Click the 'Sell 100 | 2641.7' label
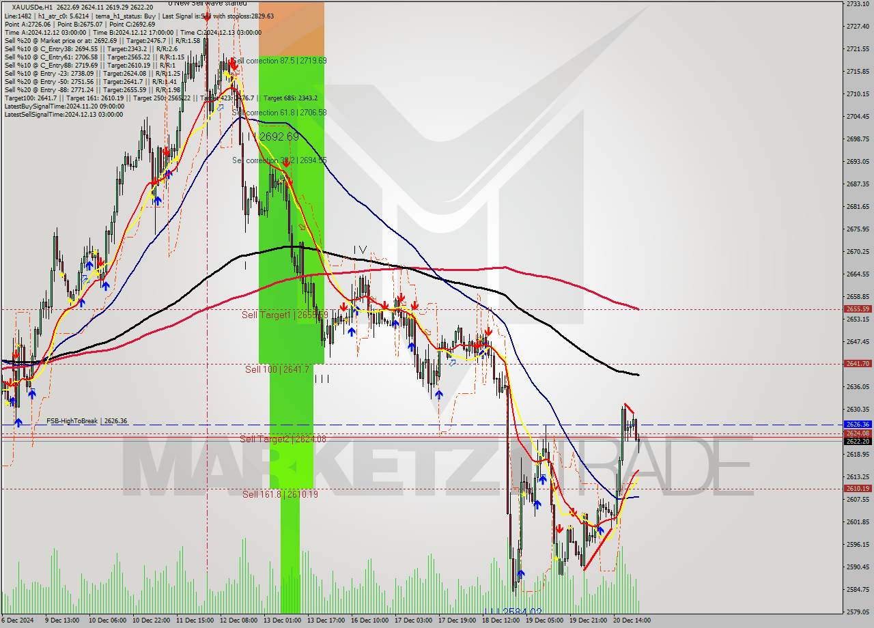874x628 pixels. click(x=277, y=369)
